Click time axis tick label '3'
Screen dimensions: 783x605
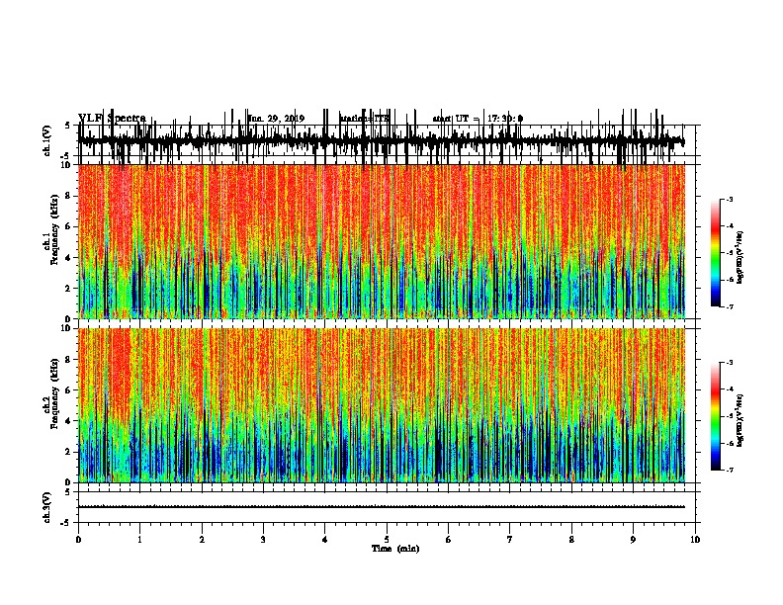tap(263, 540)
